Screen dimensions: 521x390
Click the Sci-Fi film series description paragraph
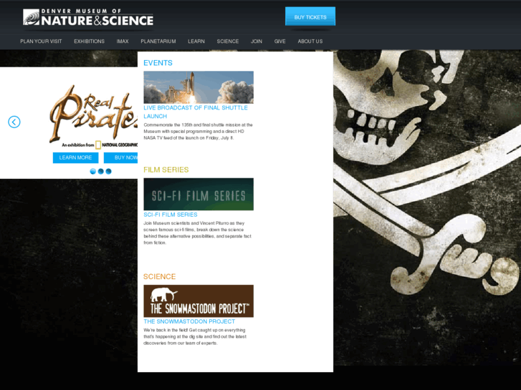pyautogui.click(x=197, y=233)
